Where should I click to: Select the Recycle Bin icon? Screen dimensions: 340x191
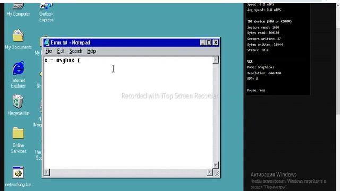18,105
